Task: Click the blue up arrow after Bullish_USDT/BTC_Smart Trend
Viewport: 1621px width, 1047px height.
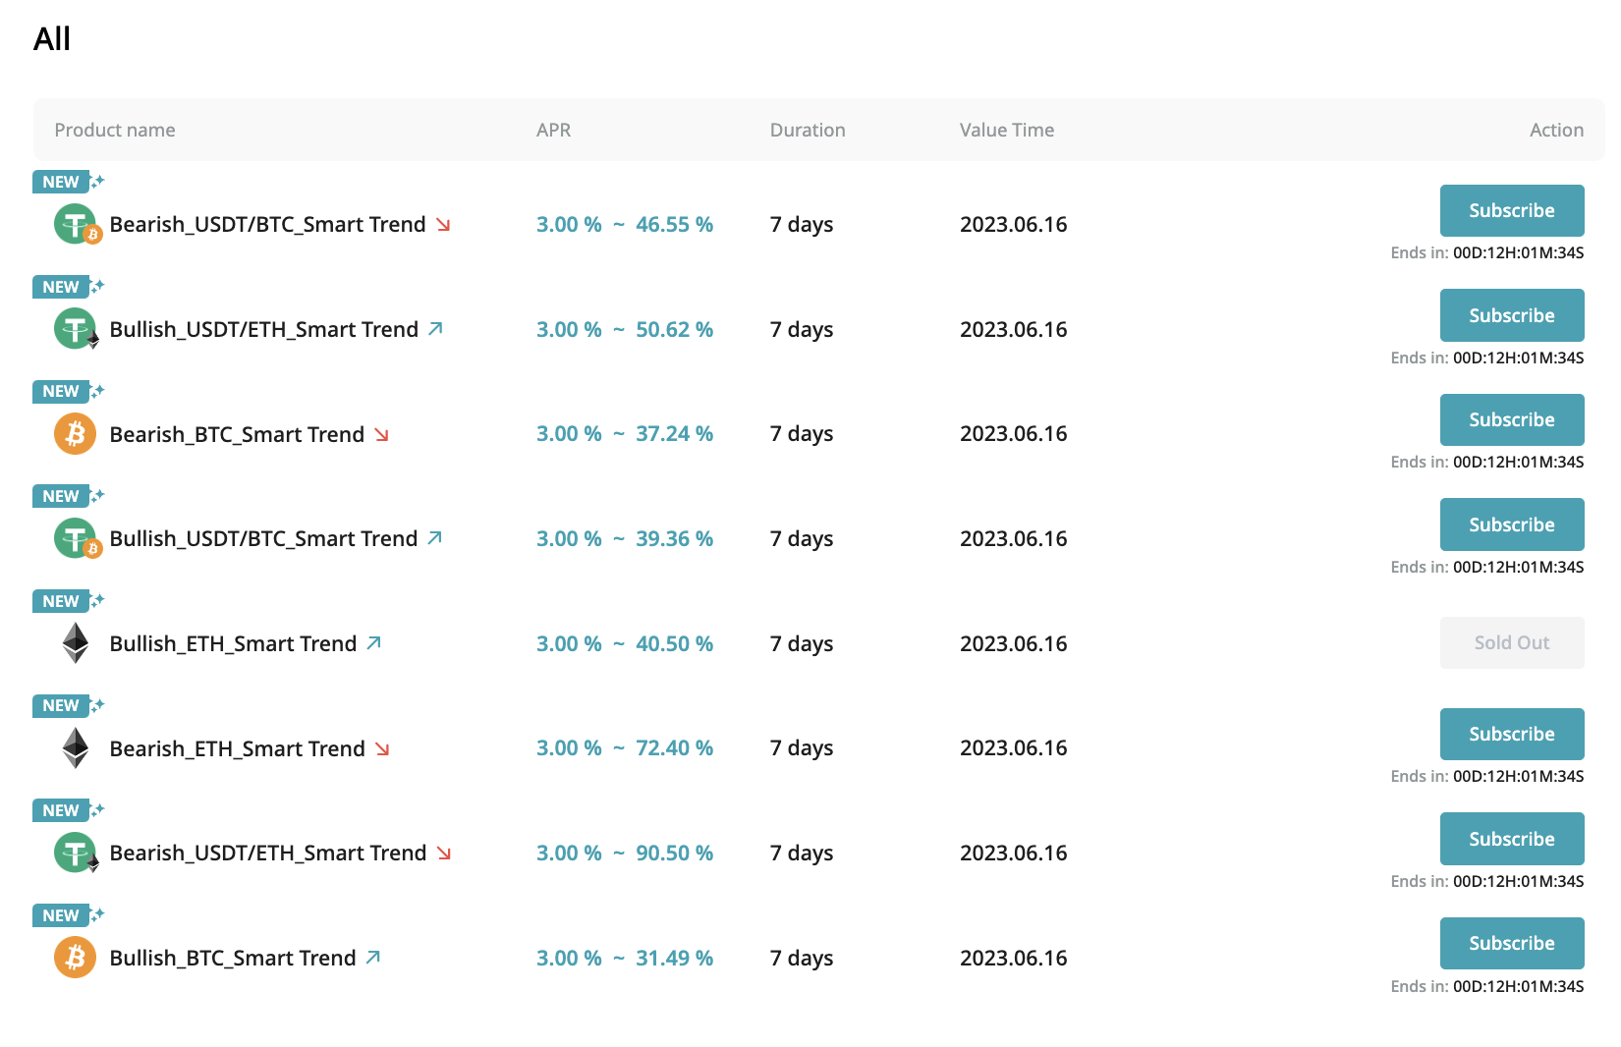Action: (435, 538)
